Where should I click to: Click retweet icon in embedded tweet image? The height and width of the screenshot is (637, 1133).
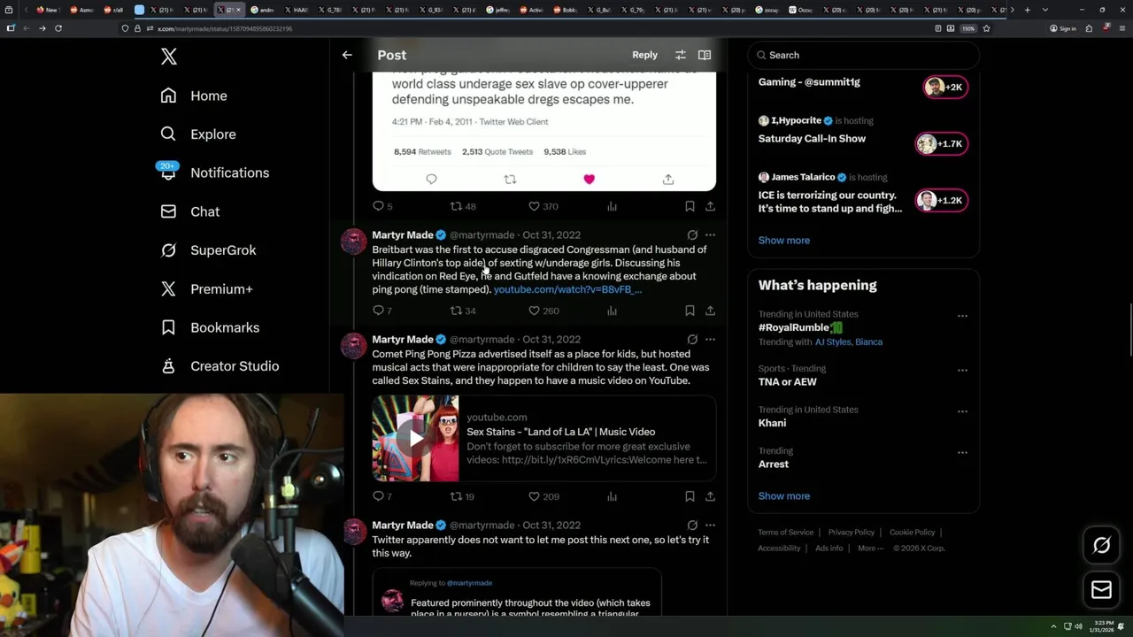(510, 179)
